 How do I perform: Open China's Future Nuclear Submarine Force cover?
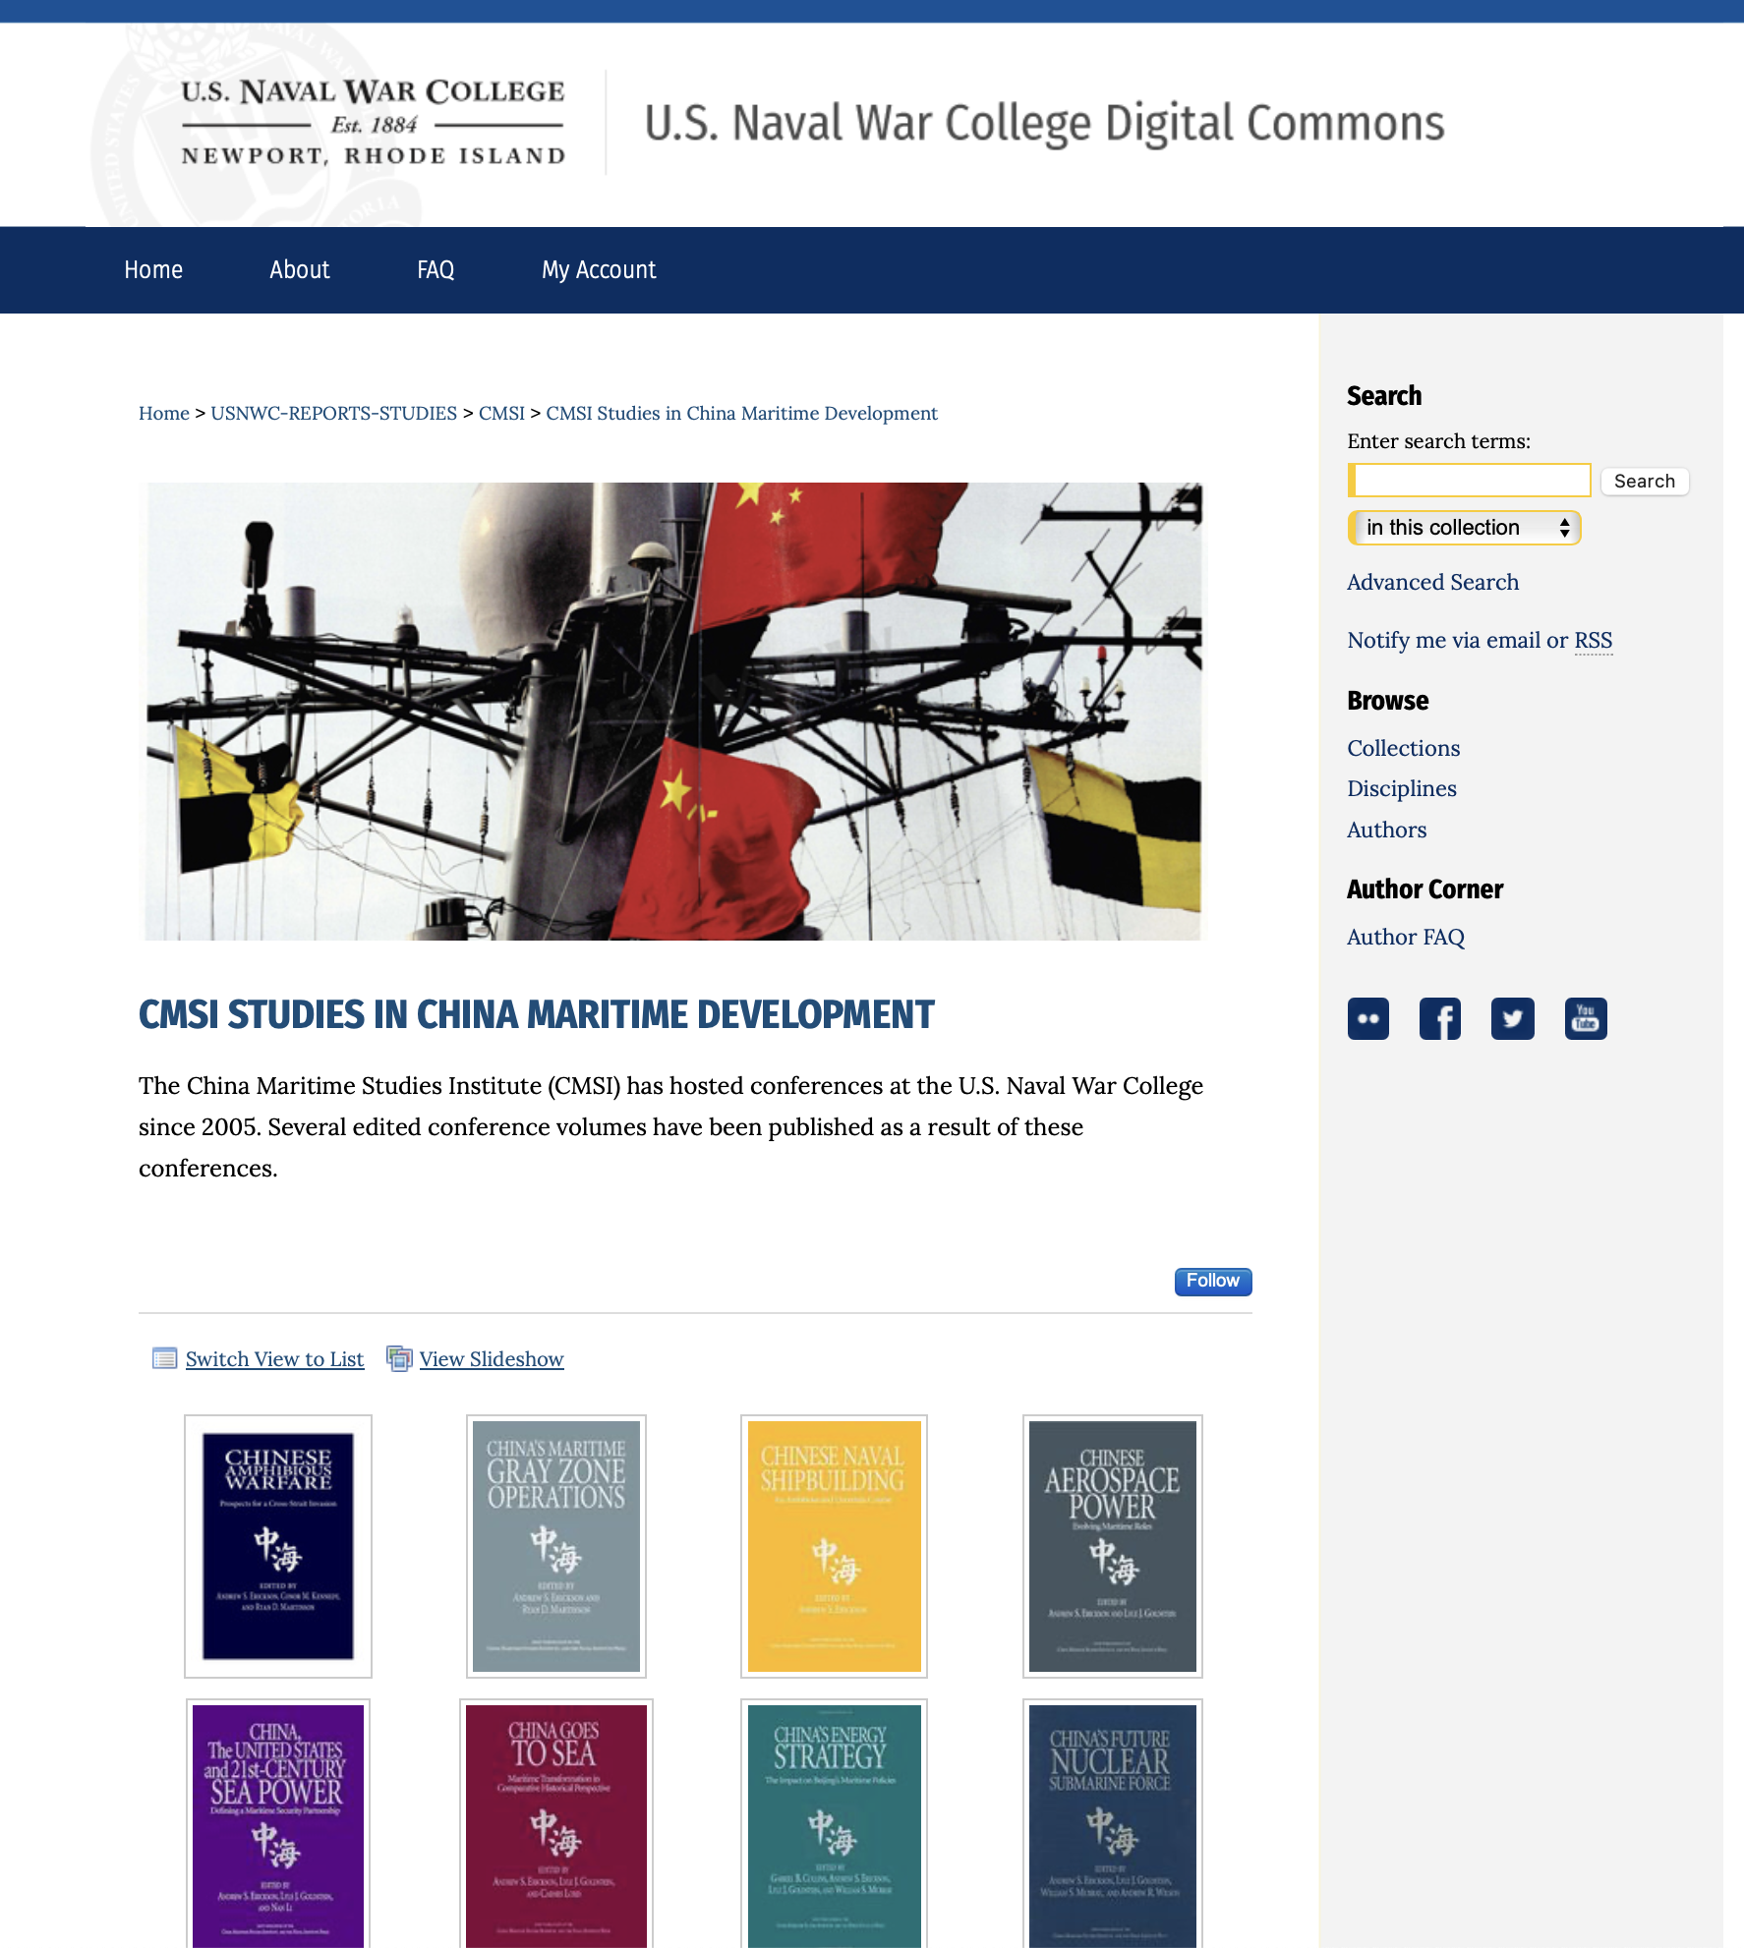(x=1113, y=1824)
